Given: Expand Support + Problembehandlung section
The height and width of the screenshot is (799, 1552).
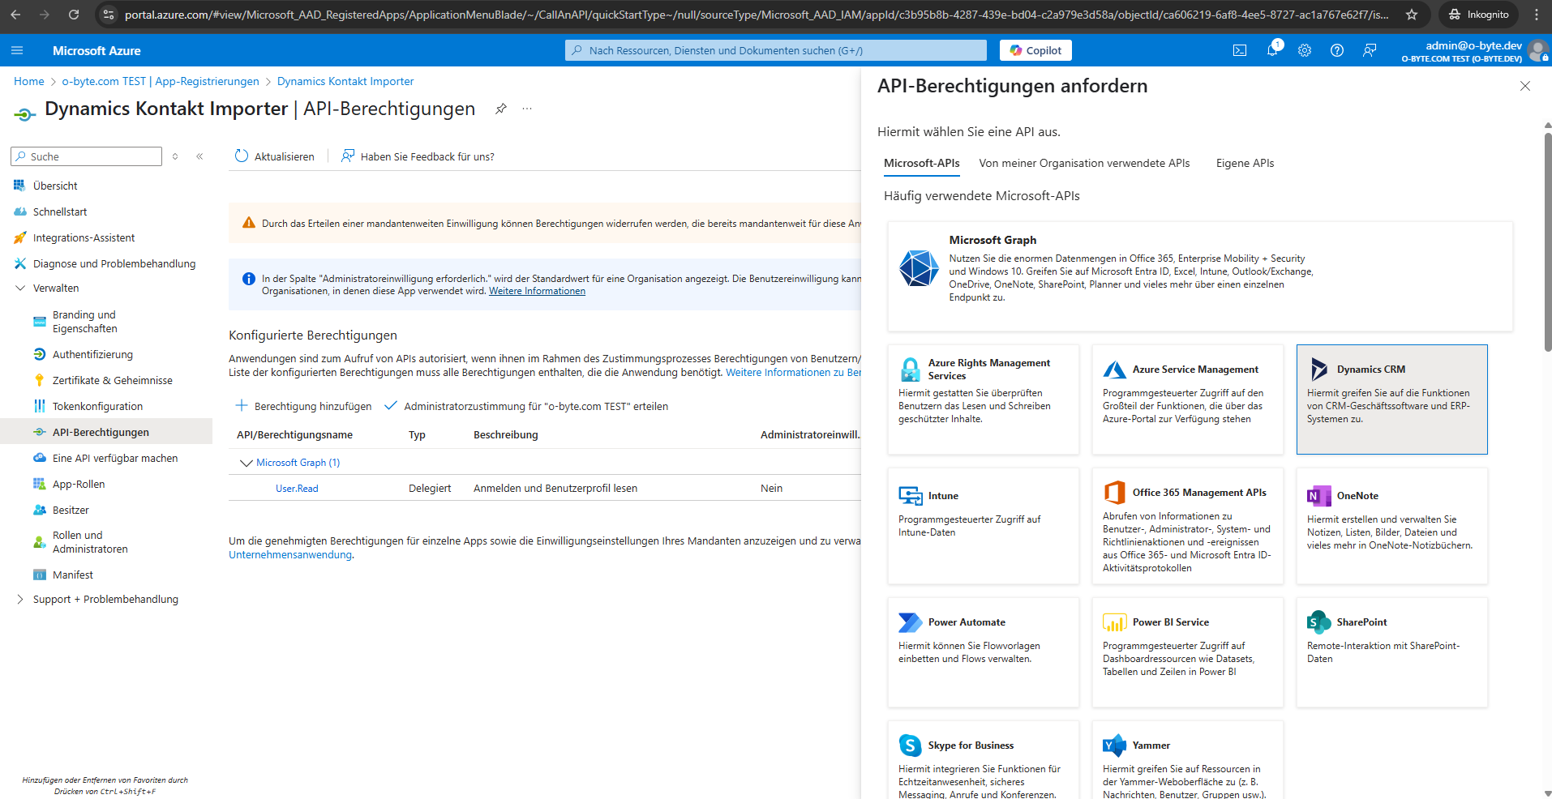Looking at the screenshot, I should tap(20, 600).
